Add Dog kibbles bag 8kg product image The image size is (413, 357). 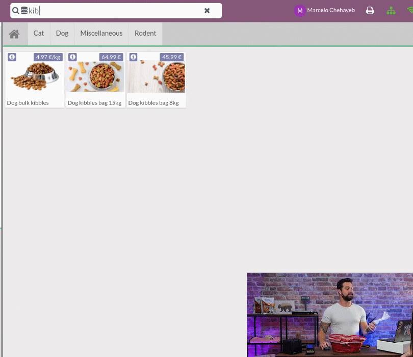pos(156,76)
